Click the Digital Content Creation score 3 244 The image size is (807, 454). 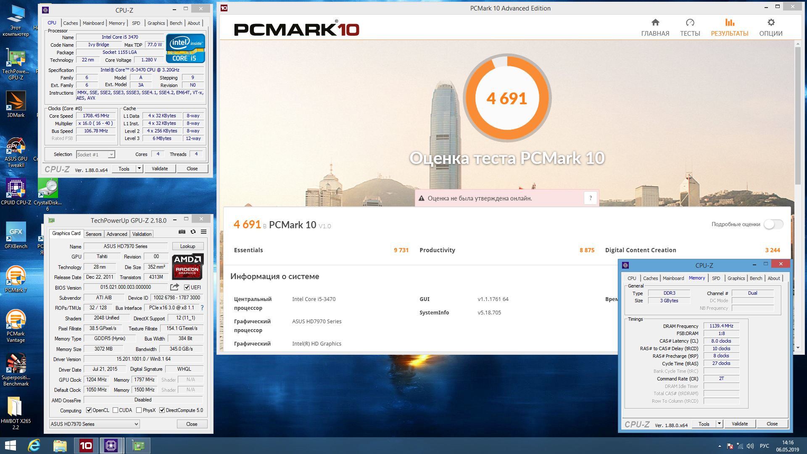(x=773, y=250)
